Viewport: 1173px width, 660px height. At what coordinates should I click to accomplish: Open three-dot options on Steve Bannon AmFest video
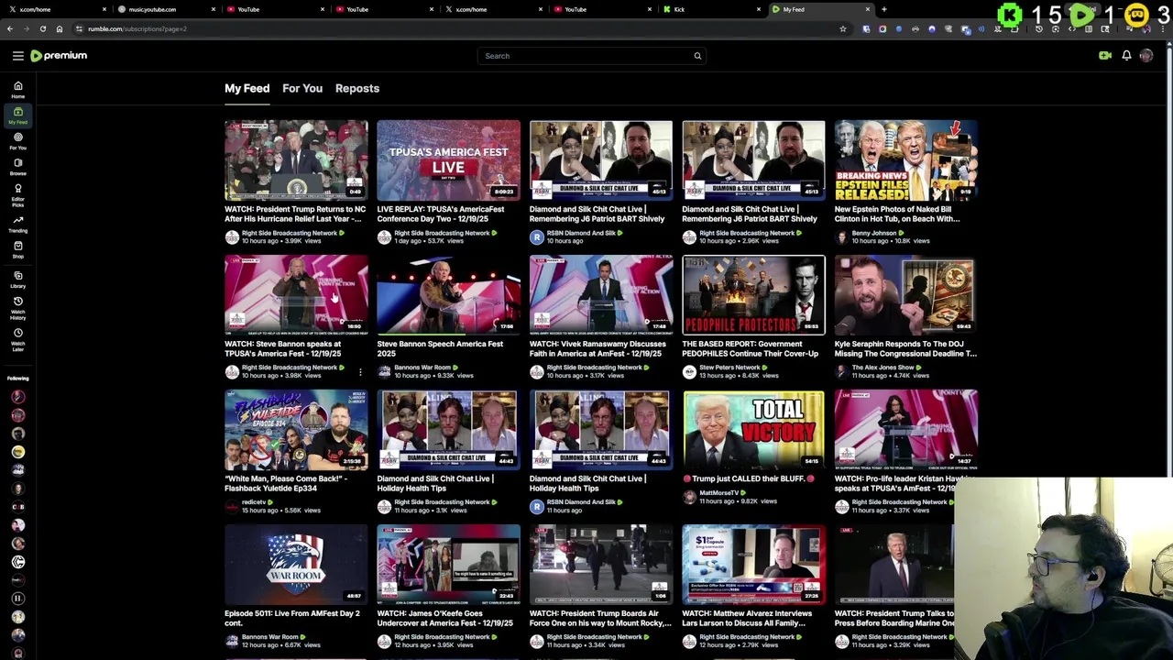coord(360,371)
